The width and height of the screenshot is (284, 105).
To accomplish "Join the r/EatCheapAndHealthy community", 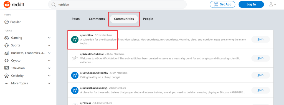I will click(x=260, y=75).
